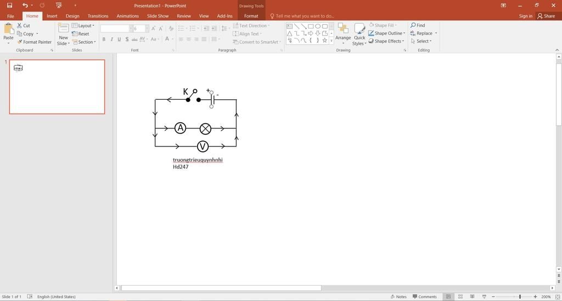Align text left
Screen dimensions: 562x301
coord(181,39)
